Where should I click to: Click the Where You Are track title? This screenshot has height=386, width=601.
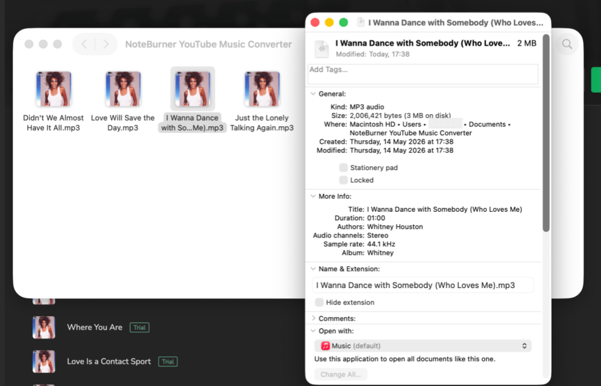click(x=95, y=327)
